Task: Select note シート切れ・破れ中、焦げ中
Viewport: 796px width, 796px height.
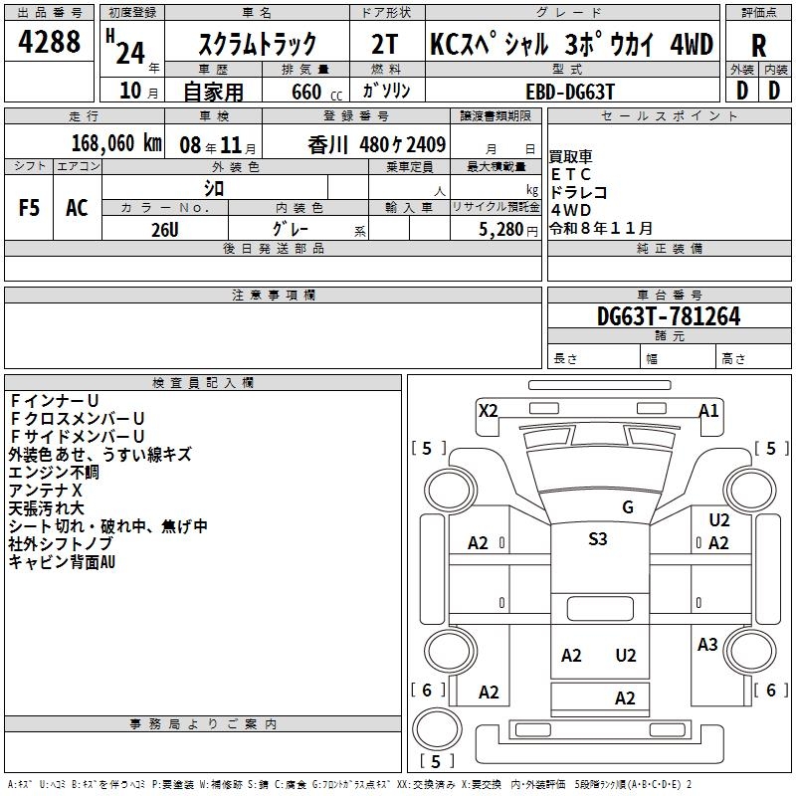Action: (x=107, y=526)
